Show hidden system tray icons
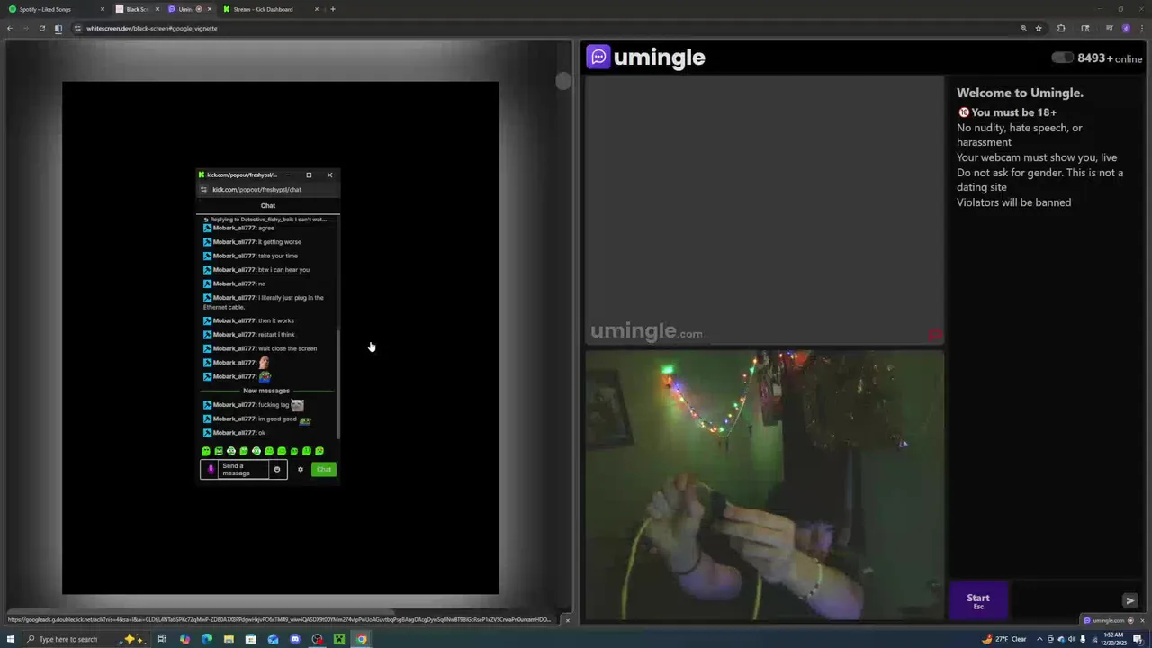This screenshot has width=1152, height=648. [x=1040, y=639]
